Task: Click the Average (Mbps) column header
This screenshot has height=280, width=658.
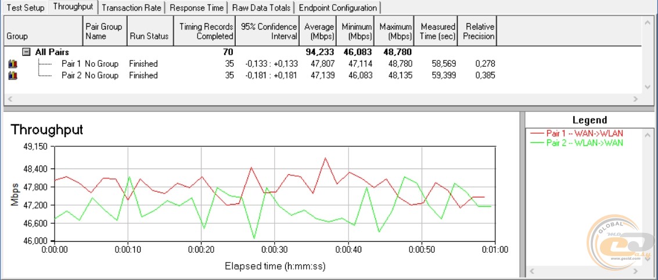Action: tap(319, 31)
